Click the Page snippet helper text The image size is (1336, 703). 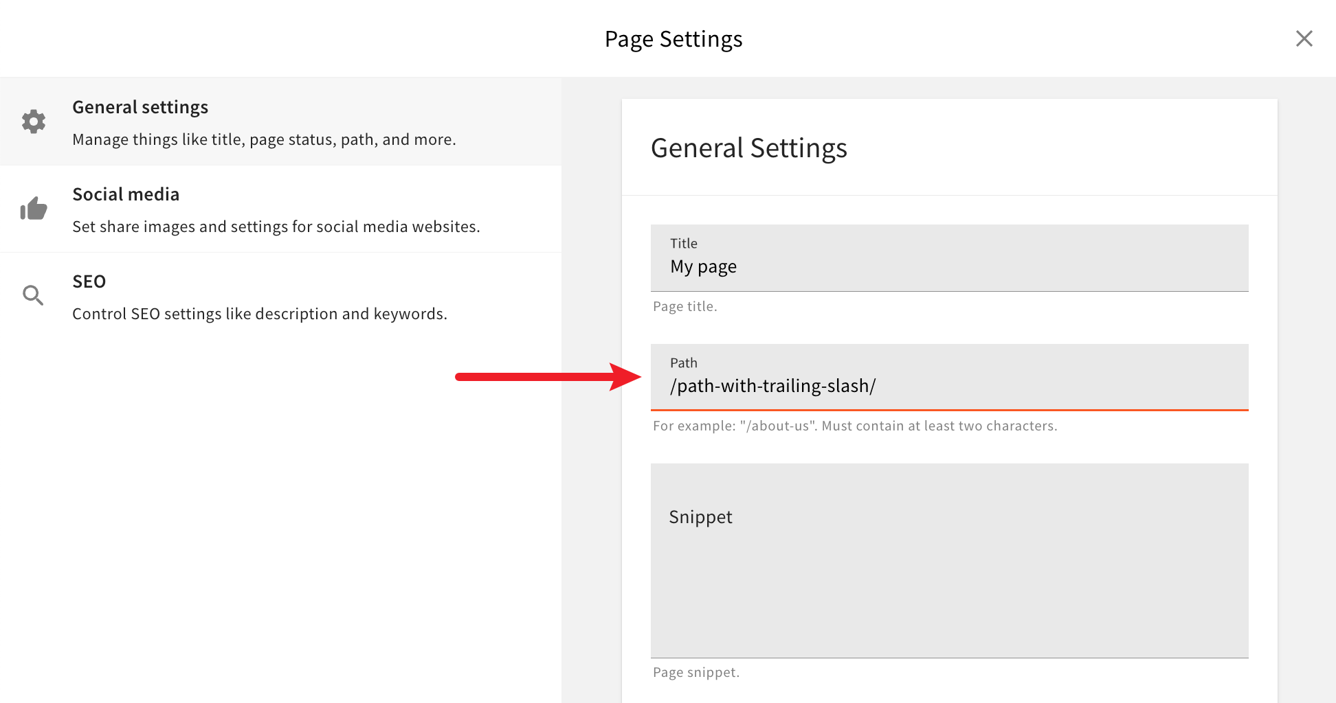(x=696, y=672)
